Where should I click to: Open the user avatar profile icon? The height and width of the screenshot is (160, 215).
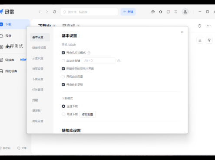(185, 12)
